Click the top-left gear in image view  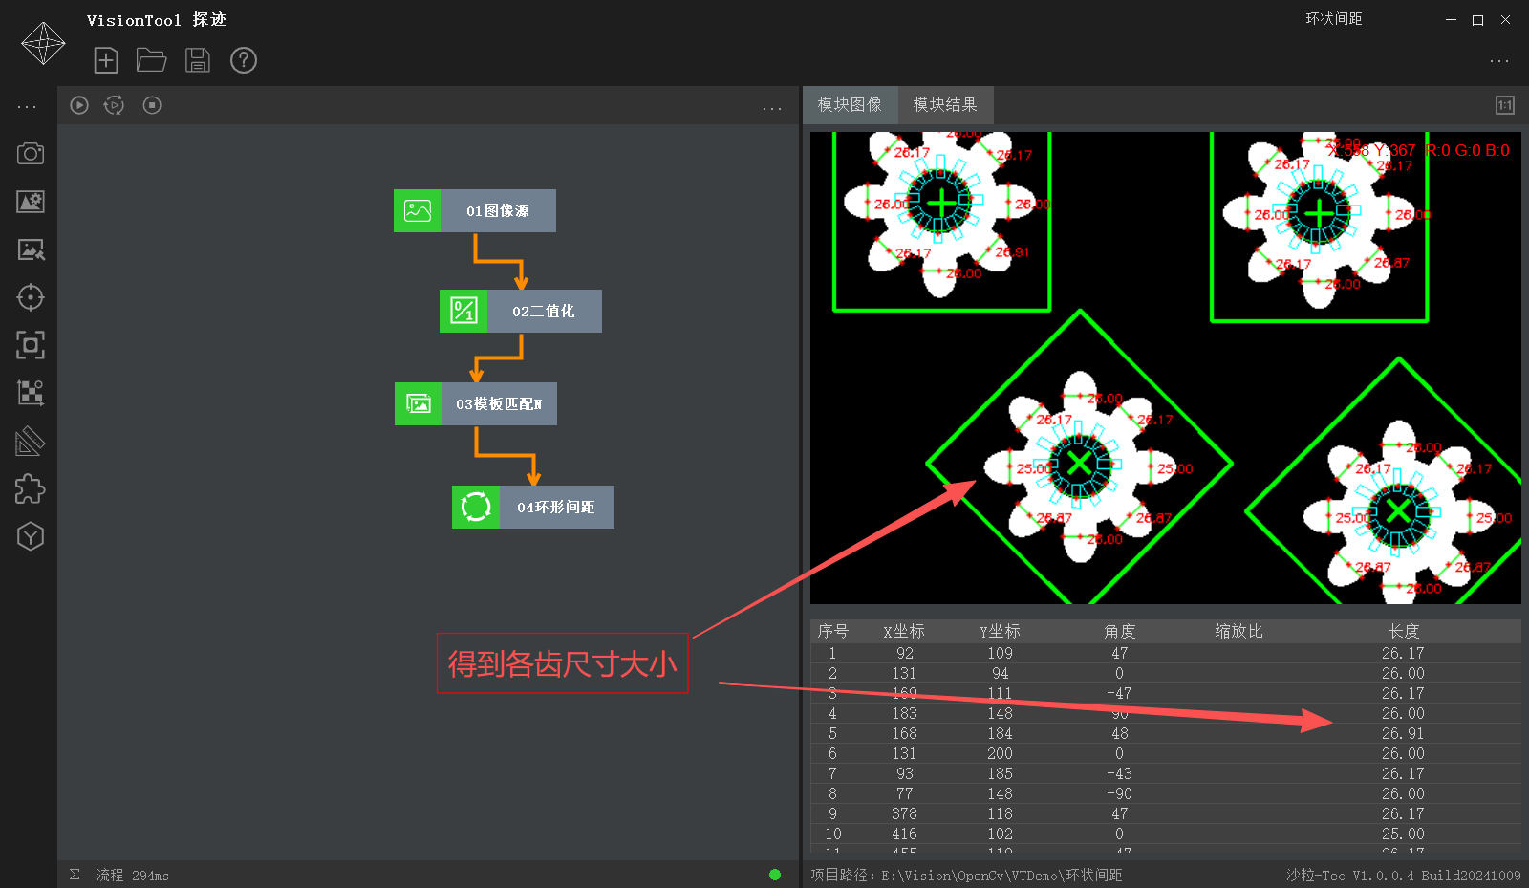941,203
